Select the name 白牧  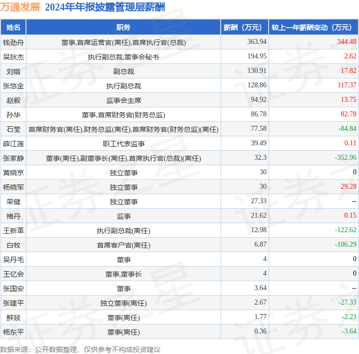pos(13,245)
